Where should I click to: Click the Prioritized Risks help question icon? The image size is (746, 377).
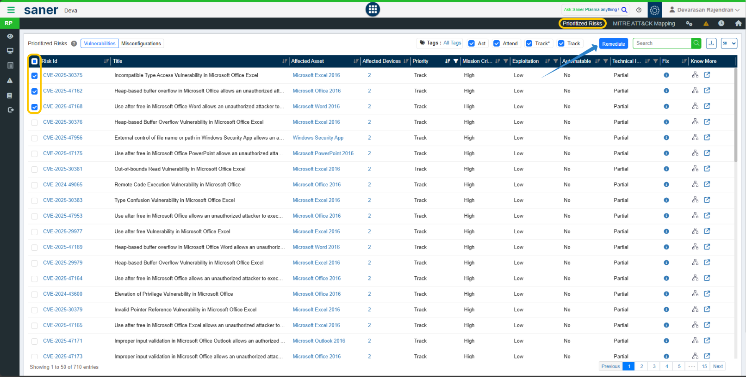(x=74, y=43)
